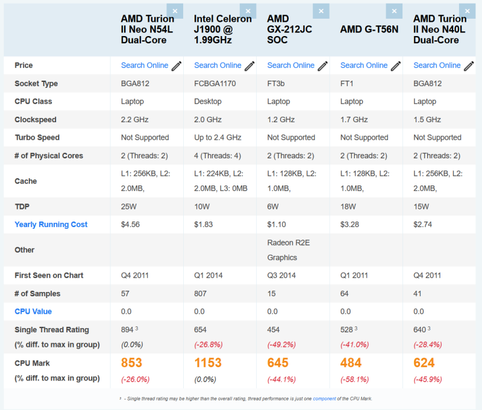Remove AMD Turion II Neo N40L column

click(x=468, y=11)
